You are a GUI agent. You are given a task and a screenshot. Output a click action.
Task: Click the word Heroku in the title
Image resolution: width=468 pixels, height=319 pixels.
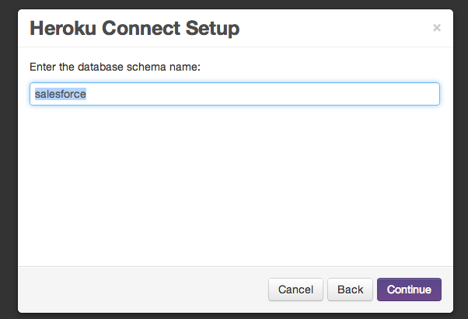tap(63, 28)
